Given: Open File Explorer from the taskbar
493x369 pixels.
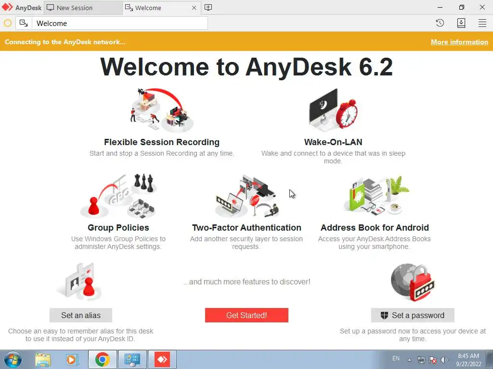Looking at the screenshot, I should (43, 359).
